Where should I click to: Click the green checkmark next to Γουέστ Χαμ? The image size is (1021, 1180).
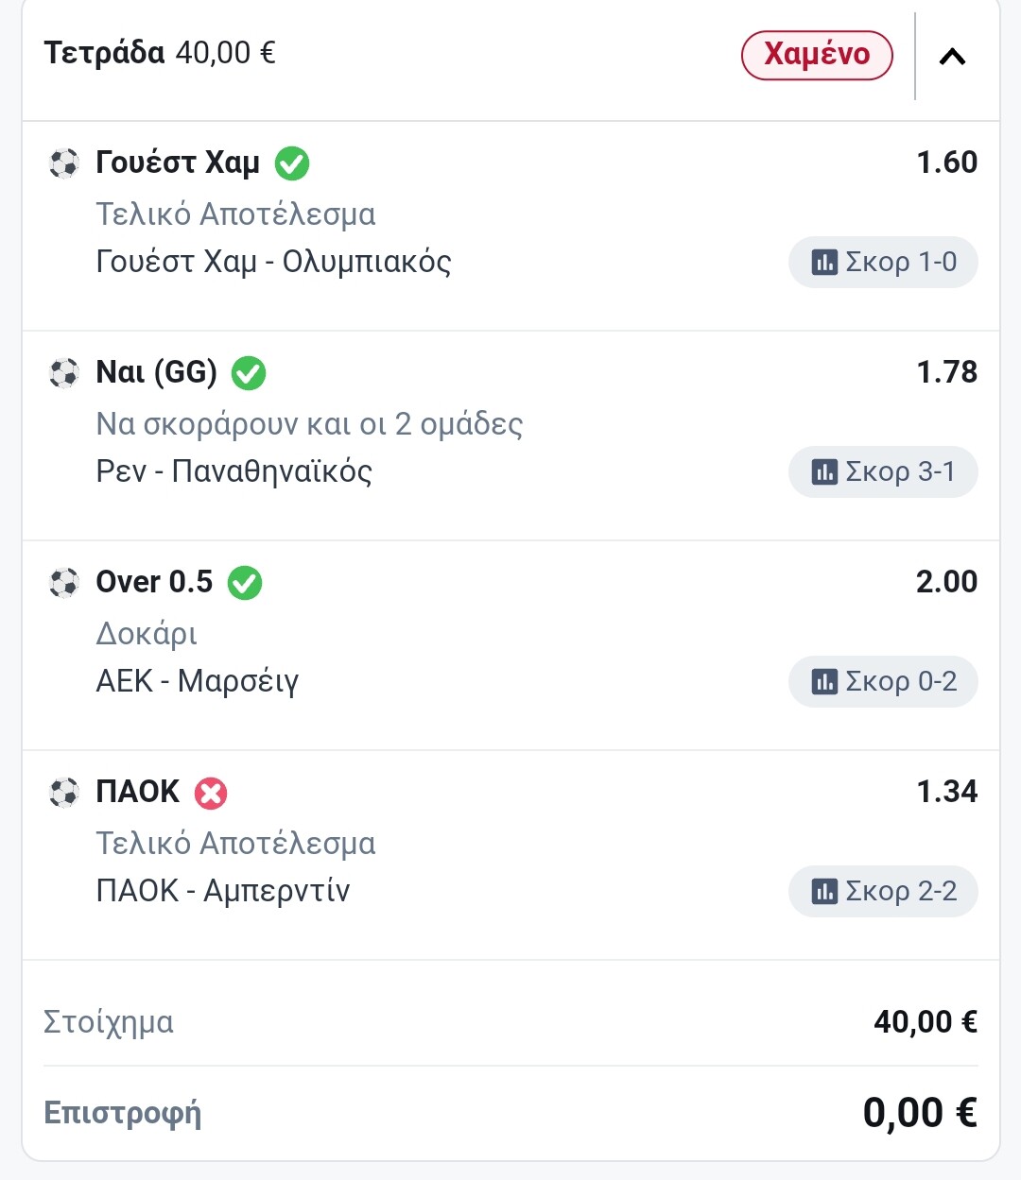pyautogui.click(x=292, y=163)
